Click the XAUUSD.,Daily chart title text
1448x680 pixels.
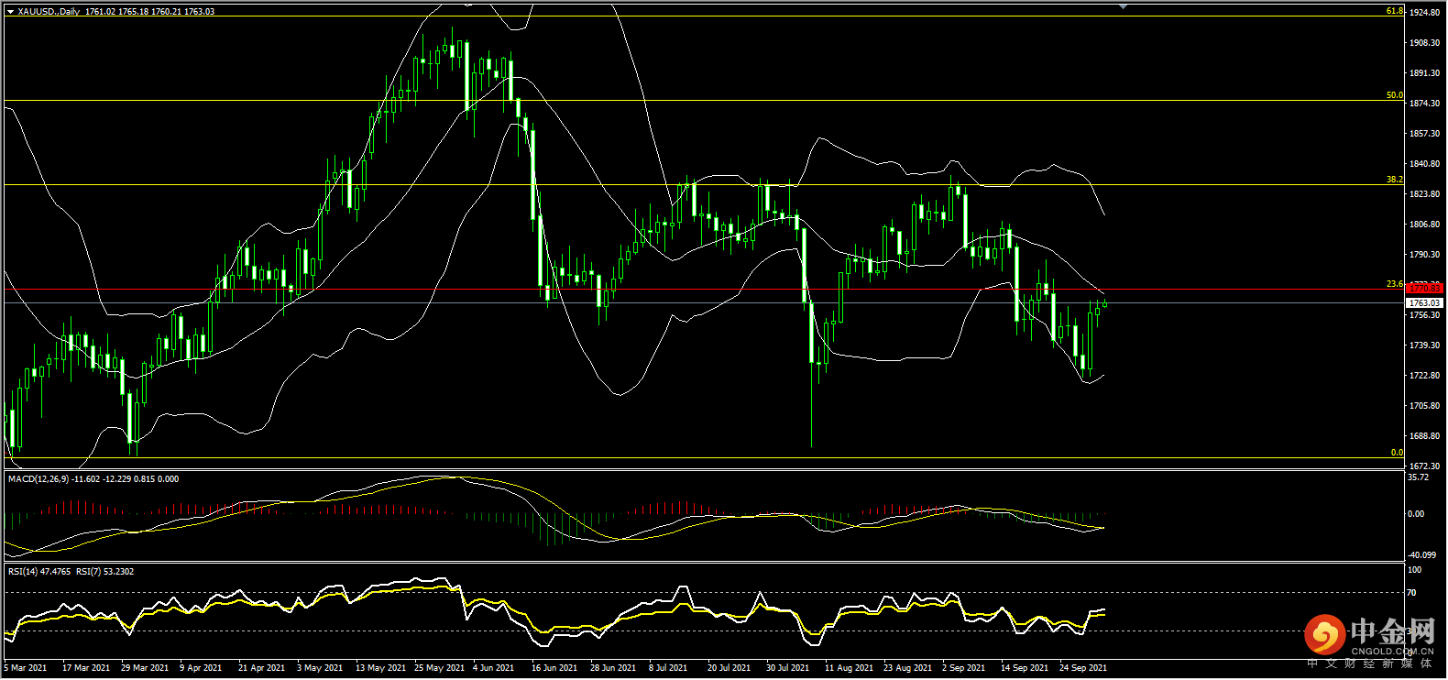click(x=49, y=12)
